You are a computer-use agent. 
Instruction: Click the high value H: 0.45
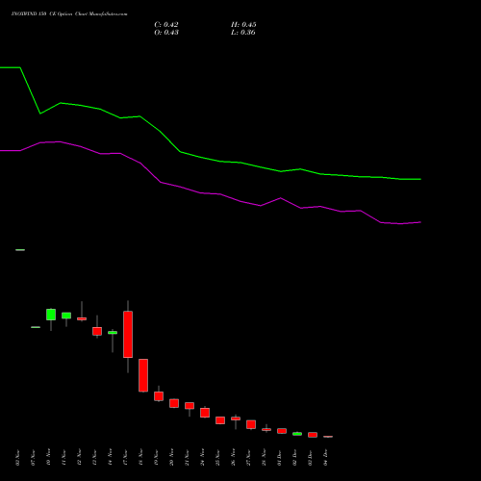pyautogui.click(x=243, y=25)
